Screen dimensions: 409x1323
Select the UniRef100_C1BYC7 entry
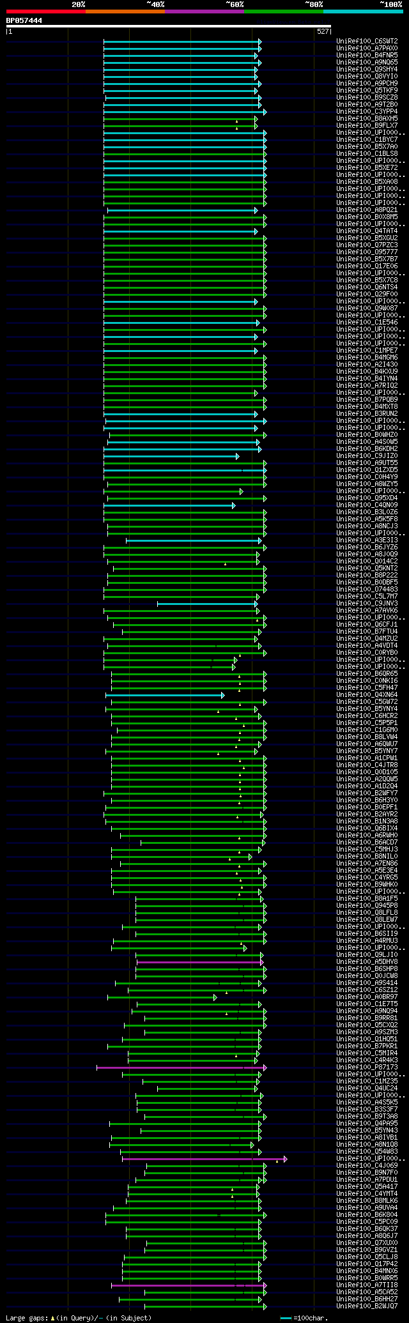click(x=367, y=140)
